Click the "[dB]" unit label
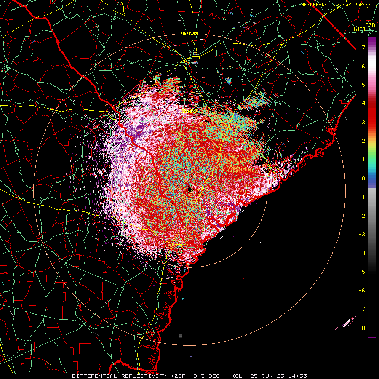Image resolution: width=379 pixels, height=379 pixels. (360, 29)
